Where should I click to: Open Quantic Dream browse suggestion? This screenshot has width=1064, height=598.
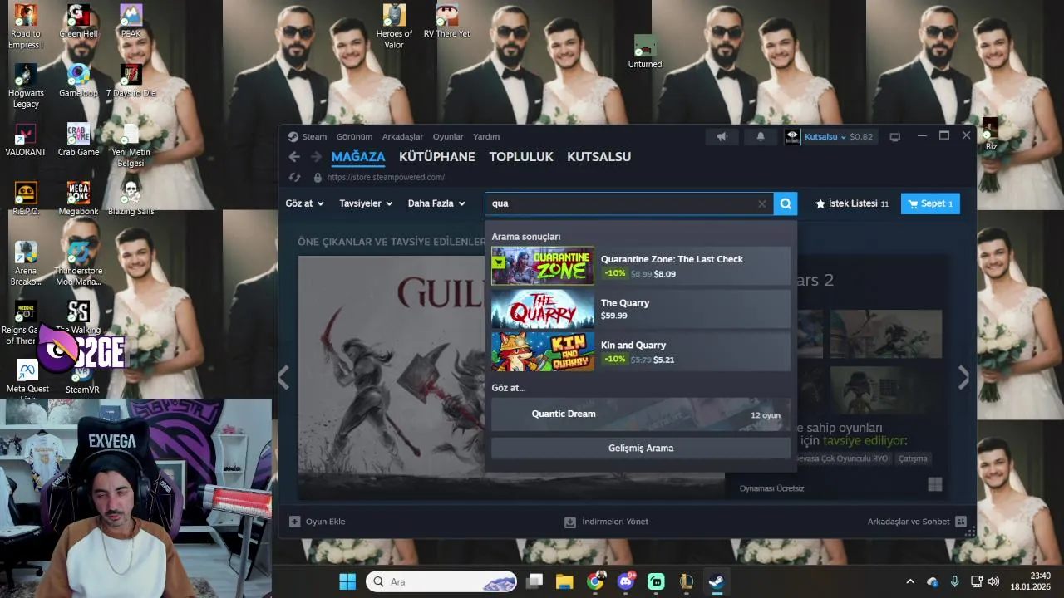pyautogui.click(x=641, y=414)
